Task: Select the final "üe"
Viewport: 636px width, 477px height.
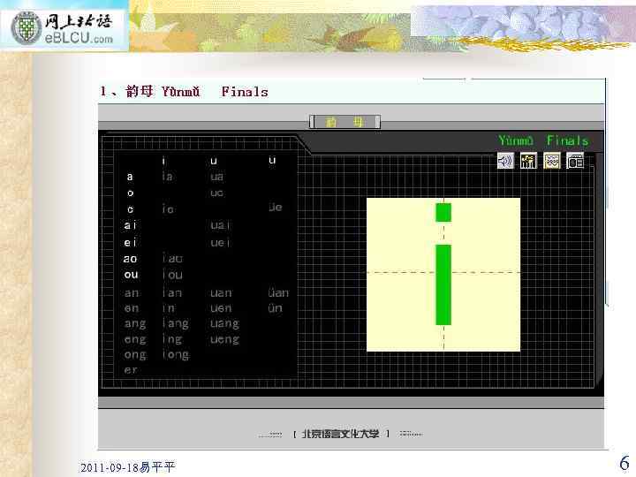Action: [275, 208]
